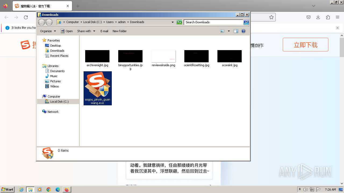Select the binopportunities.jpg thumbnail

[130, 56]
